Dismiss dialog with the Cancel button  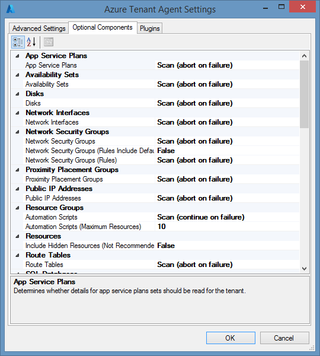[284, 338]
